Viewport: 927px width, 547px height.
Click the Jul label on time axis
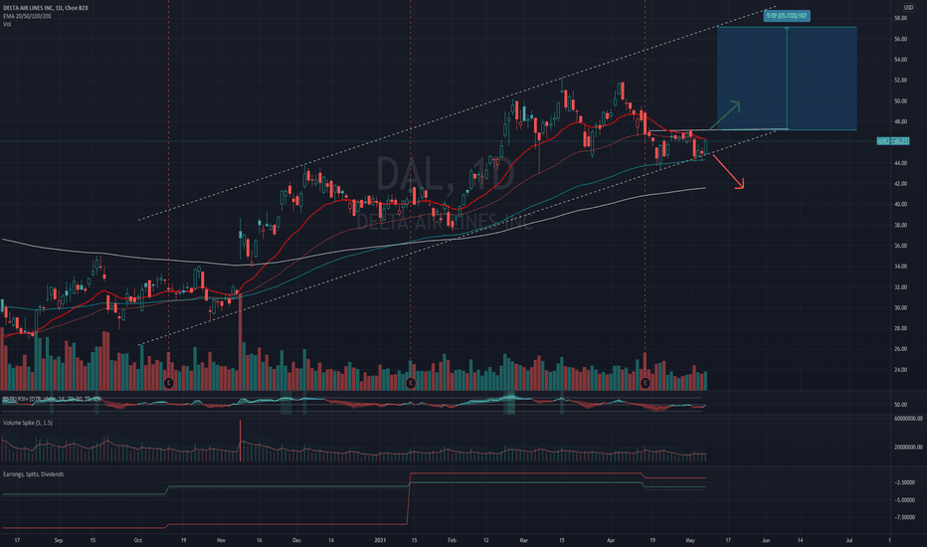[849, 540]
